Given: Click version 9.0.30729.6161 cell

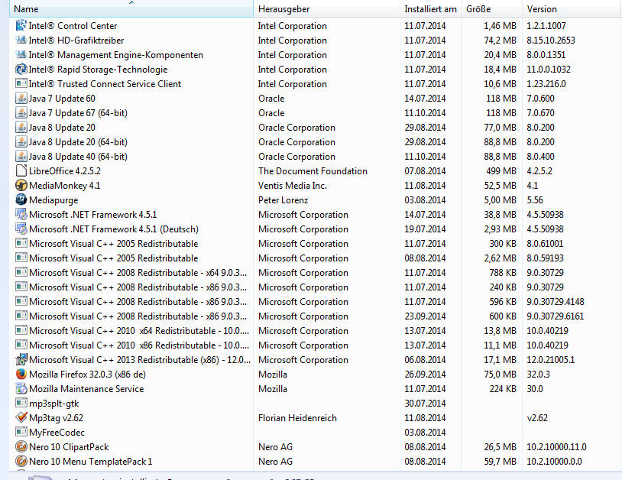Looking at the screenshot, I should click(556, 316).
